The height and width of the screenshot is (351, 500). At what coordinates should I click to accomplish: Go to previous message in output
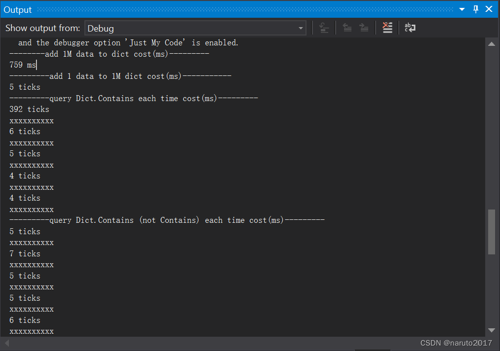pos(347,28)
